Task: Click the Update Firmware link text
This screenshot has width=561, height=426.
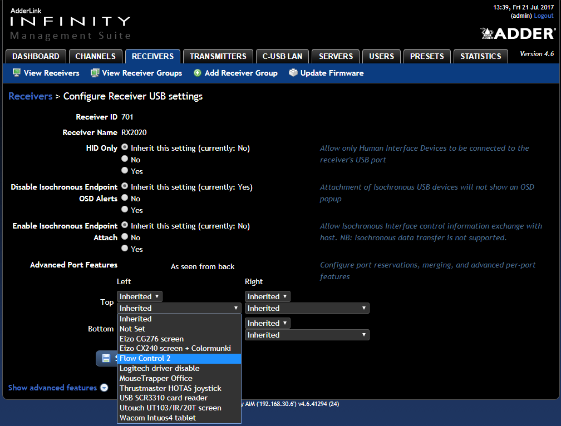Action: [x=332, y=73]
